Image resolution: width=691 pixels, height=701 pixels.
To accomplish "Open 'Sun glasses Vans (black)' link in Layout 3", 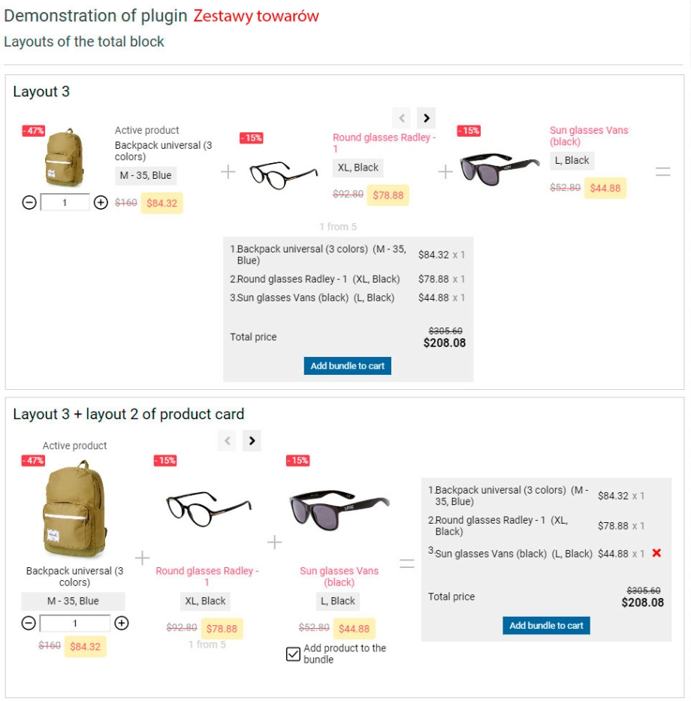I will (x=588, y=136).
